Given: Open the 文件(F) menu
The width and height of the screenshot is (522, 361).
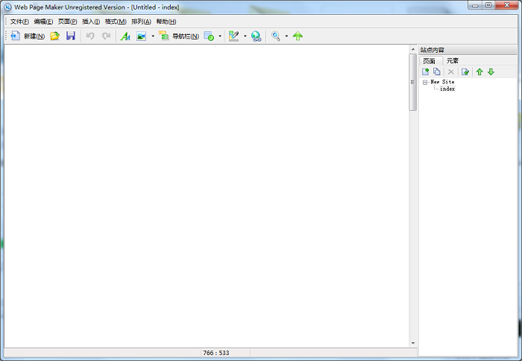Looking at the screenshot, I should tap(19, 22).
